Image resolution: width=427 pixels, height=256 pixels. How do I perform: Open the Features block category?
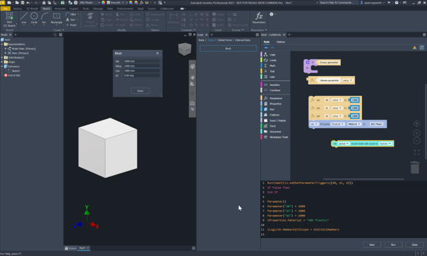[x=275, y=115]
